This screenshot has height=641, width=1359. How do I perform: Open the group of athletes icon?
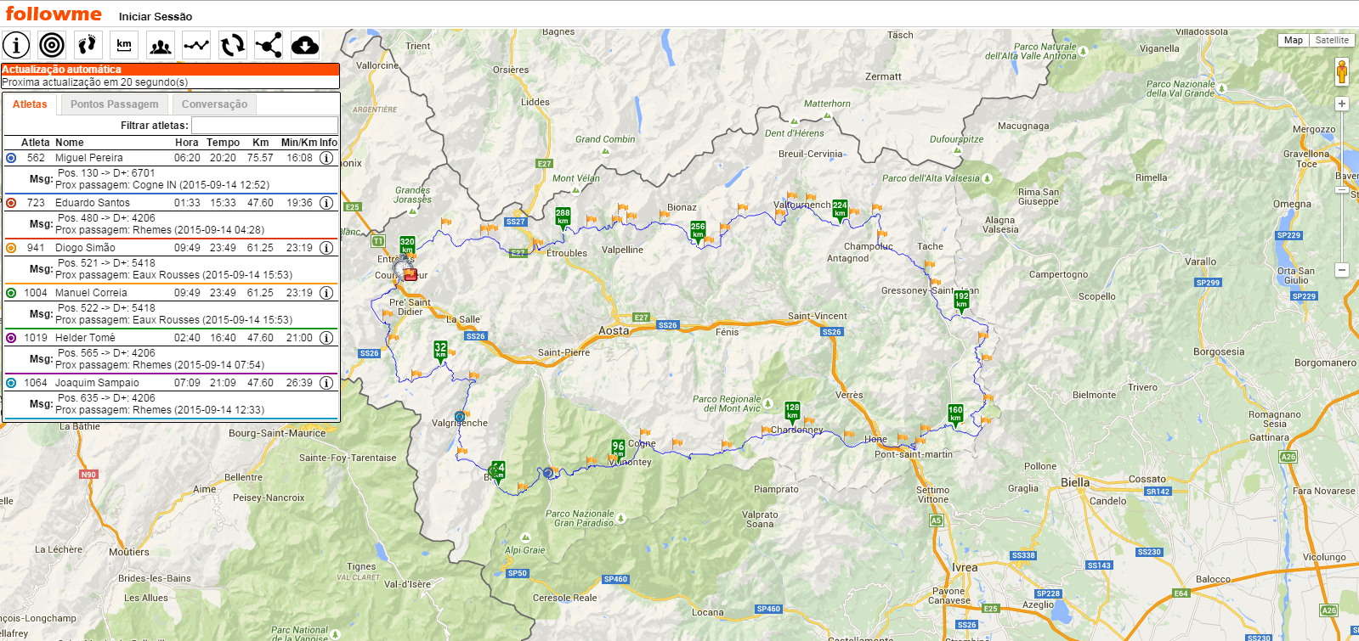[160, 45]
